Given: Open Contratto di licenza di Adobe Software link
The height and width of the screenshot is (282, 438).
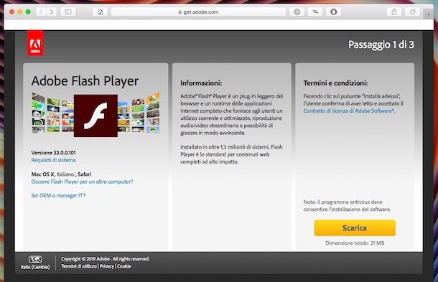Looking at the screenshot, I should (x=348, y=111).
